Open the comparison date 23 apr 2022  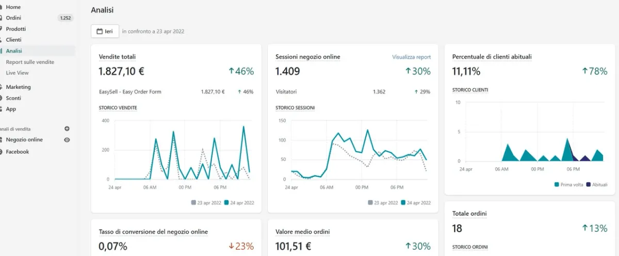tap(153, 31)
